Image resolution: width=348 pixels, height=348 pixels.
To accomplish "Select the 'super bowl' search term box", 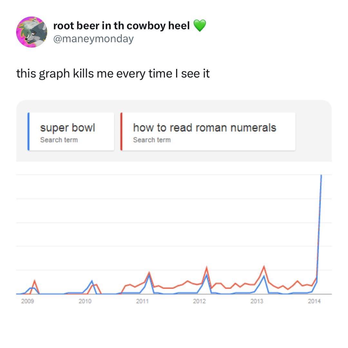I will [x=72, y=131].
